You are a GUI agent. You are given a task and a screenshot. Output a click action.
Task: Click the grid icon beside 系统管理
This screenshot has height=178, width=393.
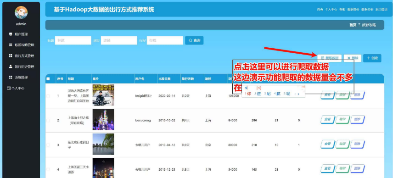coord(11,77)
